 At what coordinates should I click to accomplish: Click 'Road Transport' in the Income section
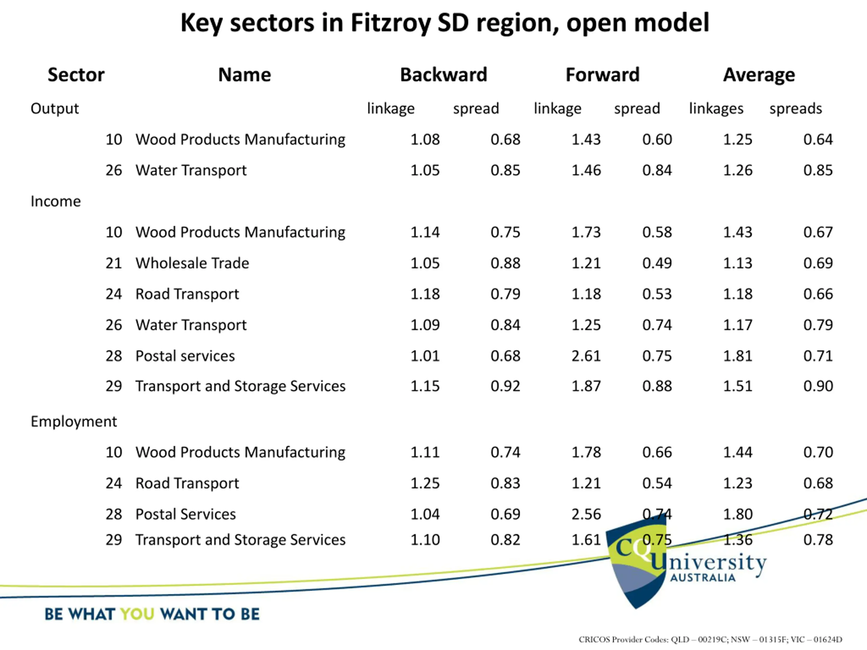187,294
